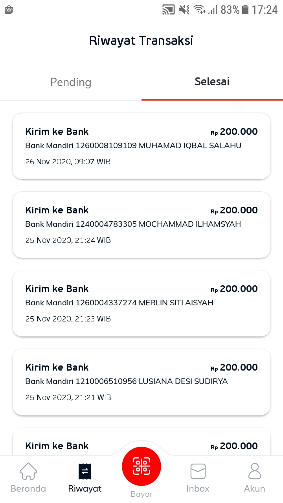Open transfer to MUHAMAD IQBAL SALAHU
This screenshot has height=503, width=283.
point(141,146)
